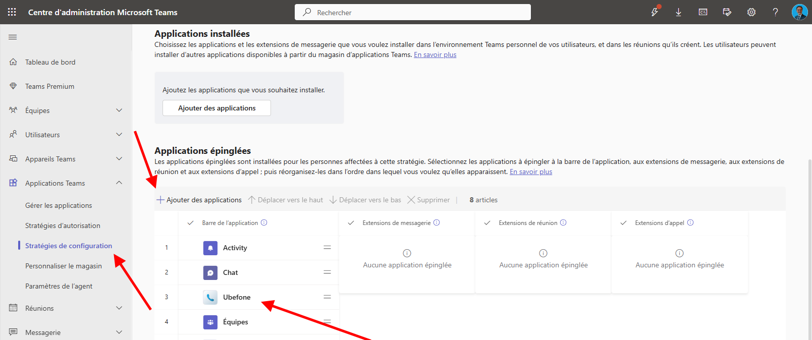Toggle the Extensions de messagerie column checkmark
This screenshot has width=812, height=340.
coord(351,223)
